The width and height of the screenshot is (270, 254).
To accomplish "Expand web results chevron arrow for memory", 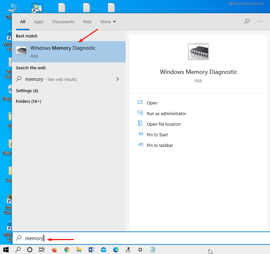I will click(x=117, y=79).
